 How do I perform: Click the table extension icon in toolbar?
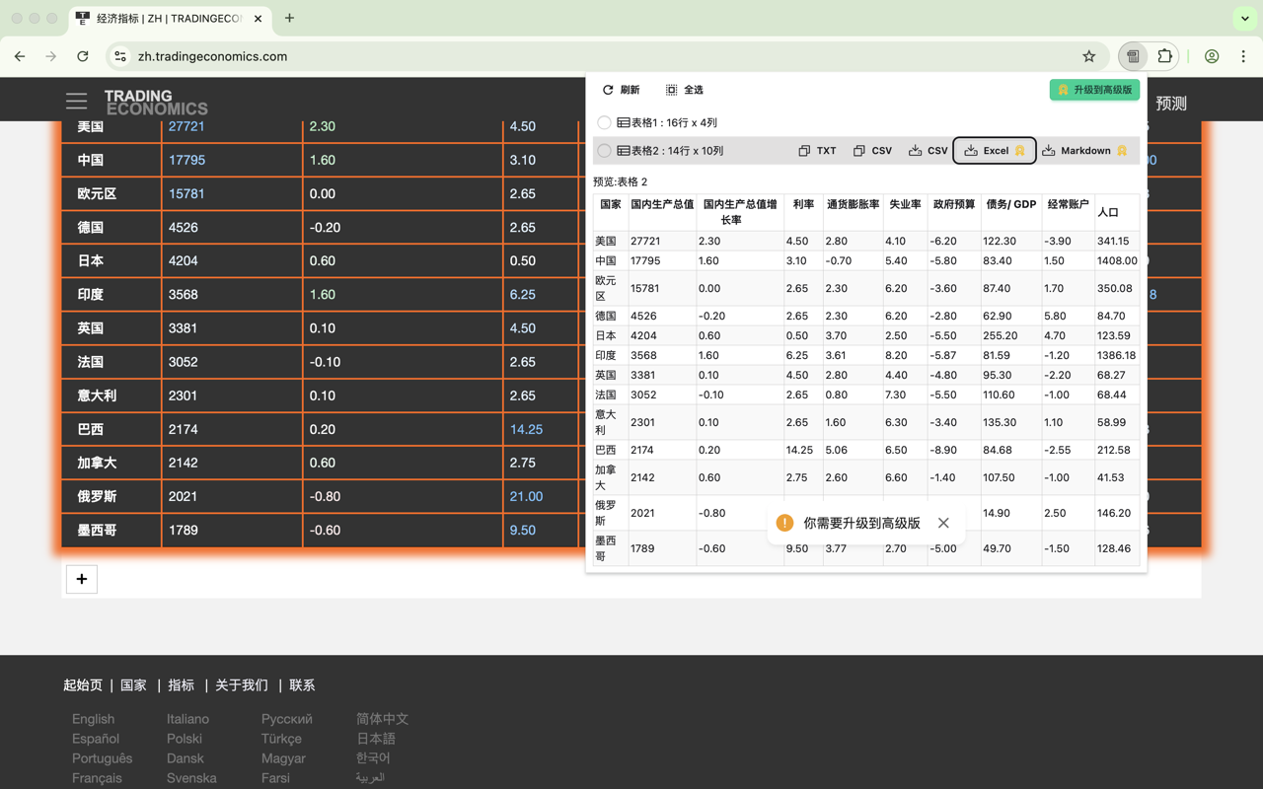tap(1133, 56)
